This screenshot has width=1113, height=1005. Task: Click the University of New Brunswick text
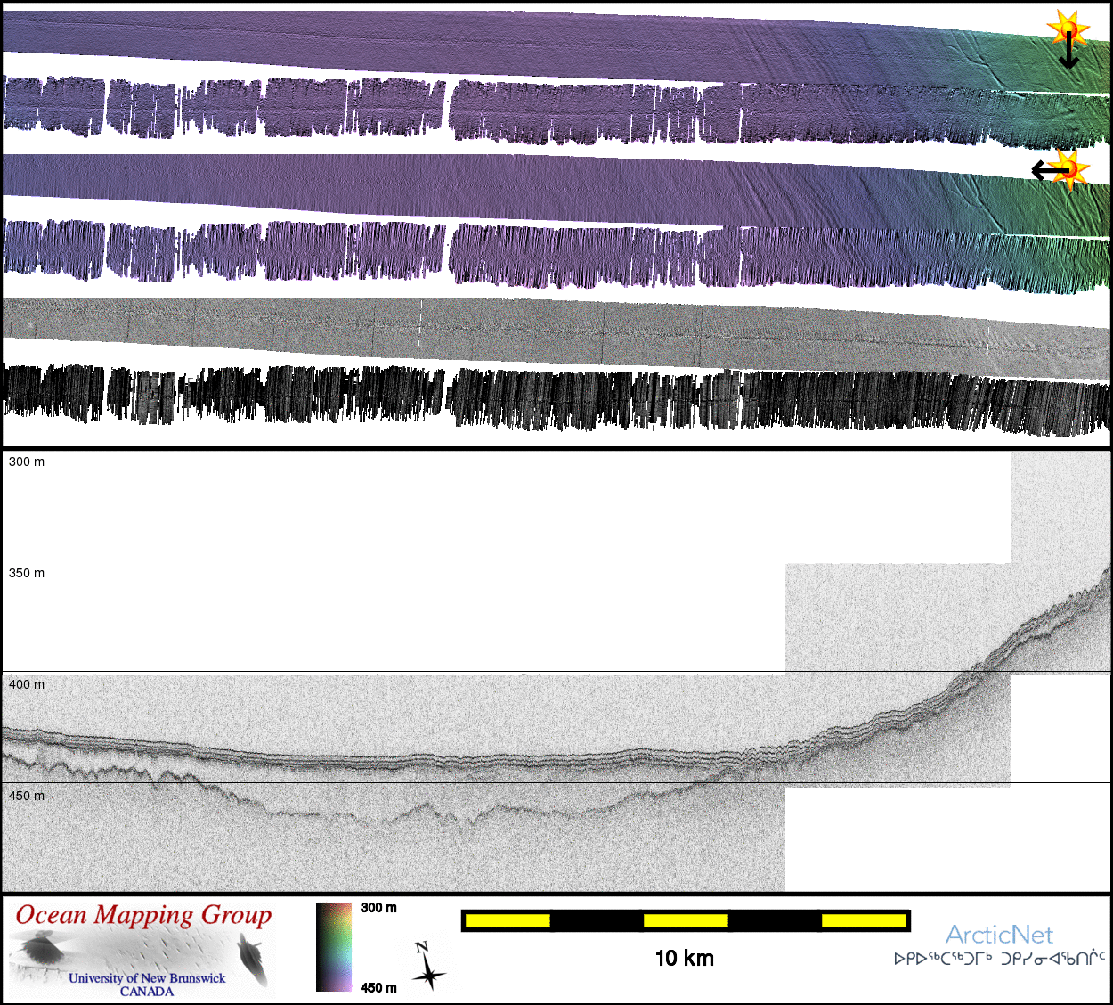tap(147, 978)
